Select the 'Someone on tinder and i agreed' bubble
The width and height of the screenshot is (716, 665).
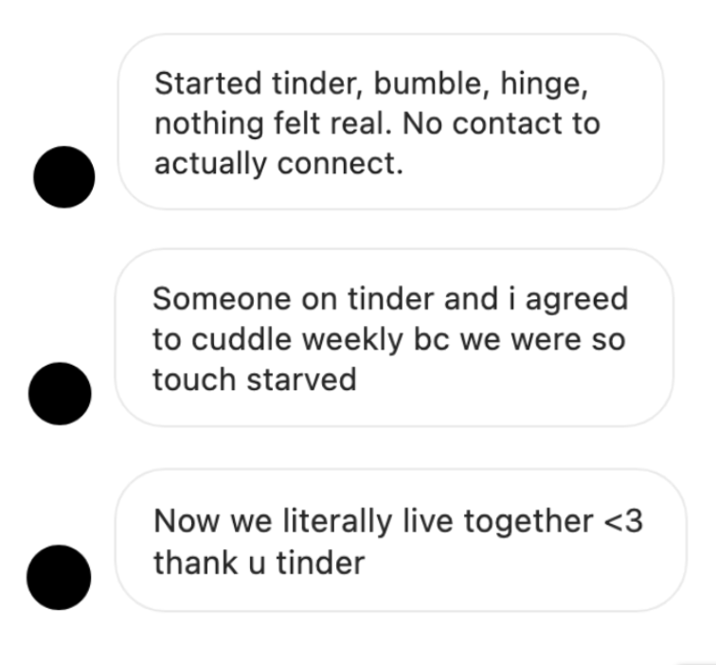tap(394, 338)
